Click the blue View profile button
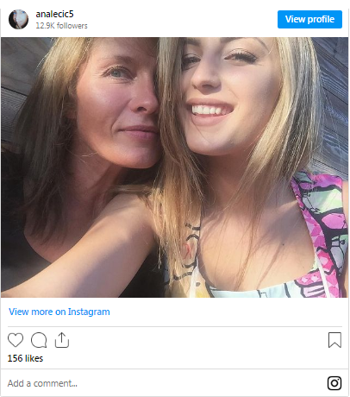This screenshot has width=350, height=397. coord(309,19)
